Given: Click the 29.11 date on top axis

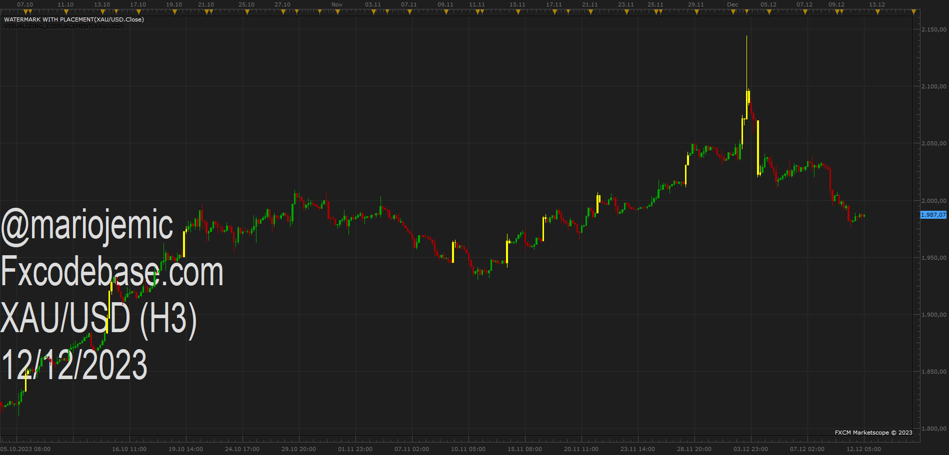Looking at the screenshot, I should click(x=696, y=4).
